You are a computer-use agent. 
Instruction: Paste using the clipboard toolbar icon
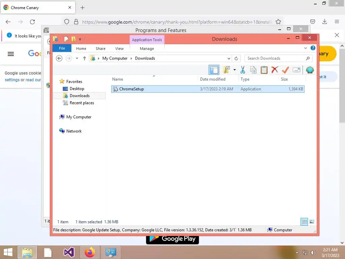(x=264, y=70)
